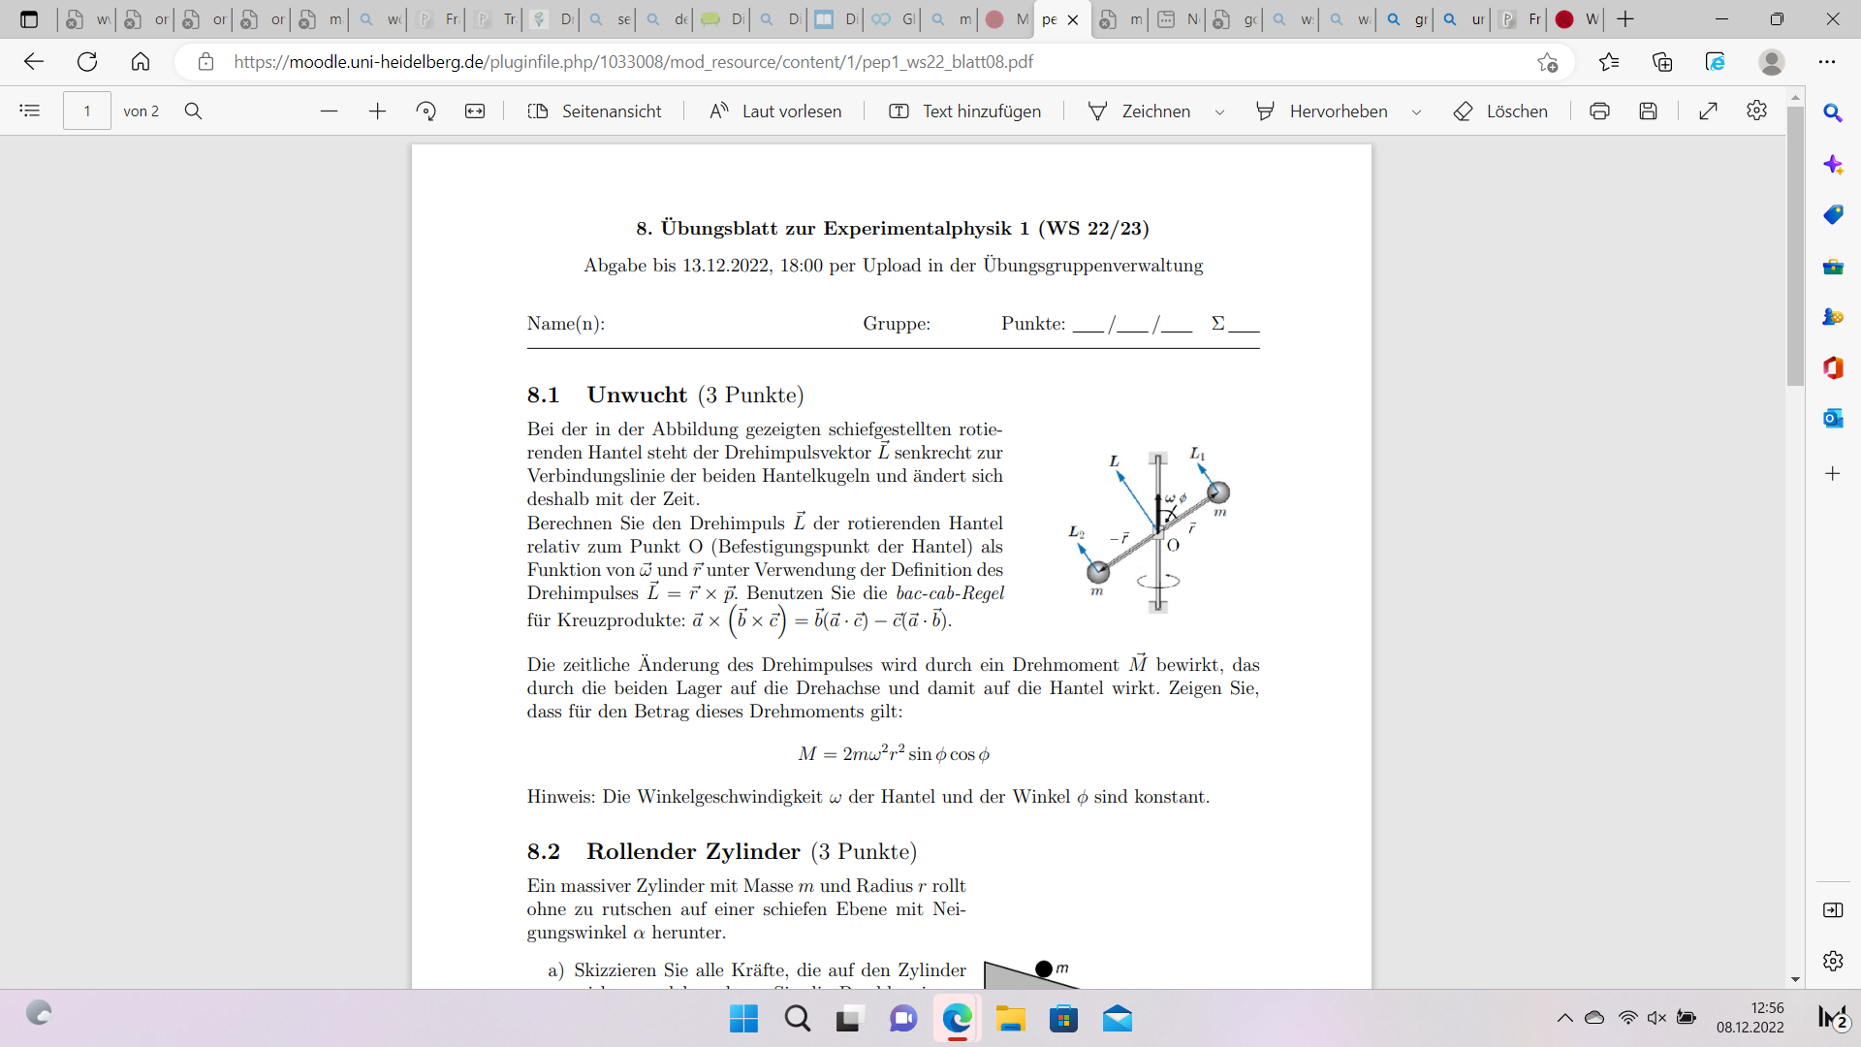Select the Löschen eraser button
This screenshot has width=1861, height=1047.
click(1500, 111)
